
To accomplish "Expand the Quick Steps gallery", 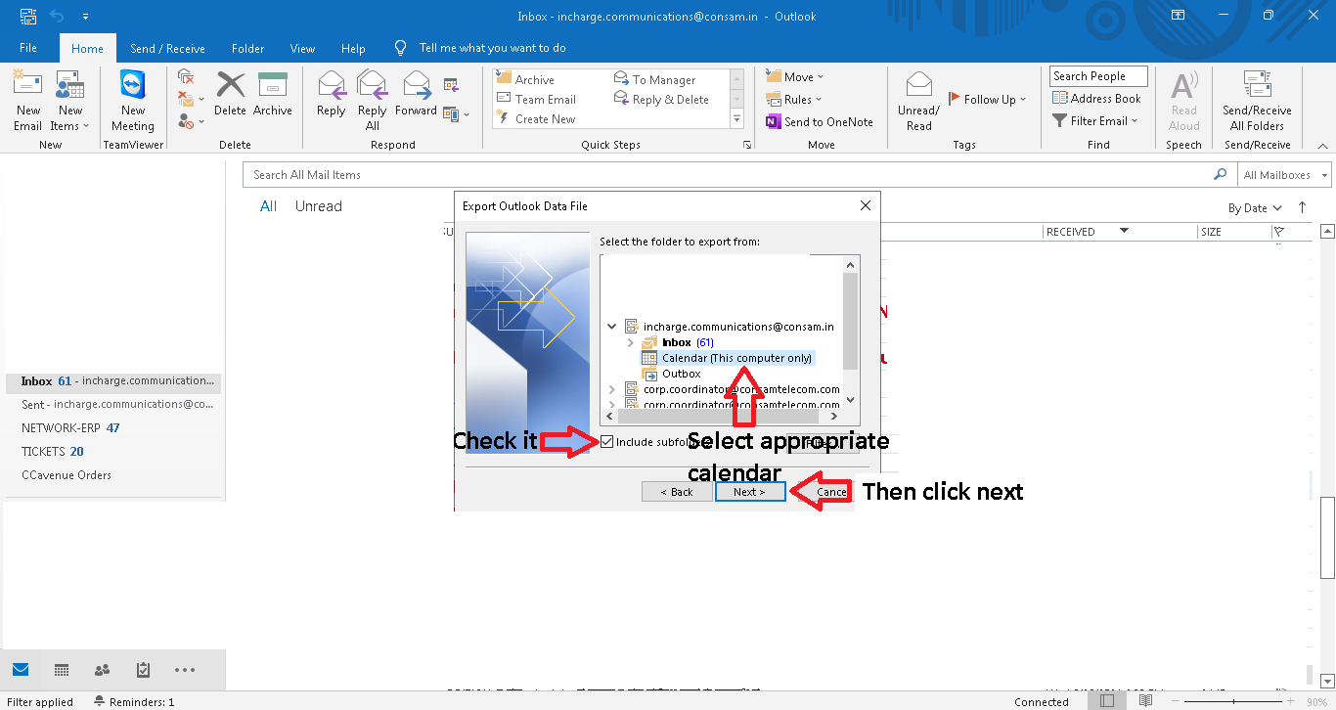I will click(x=737, y=118).
